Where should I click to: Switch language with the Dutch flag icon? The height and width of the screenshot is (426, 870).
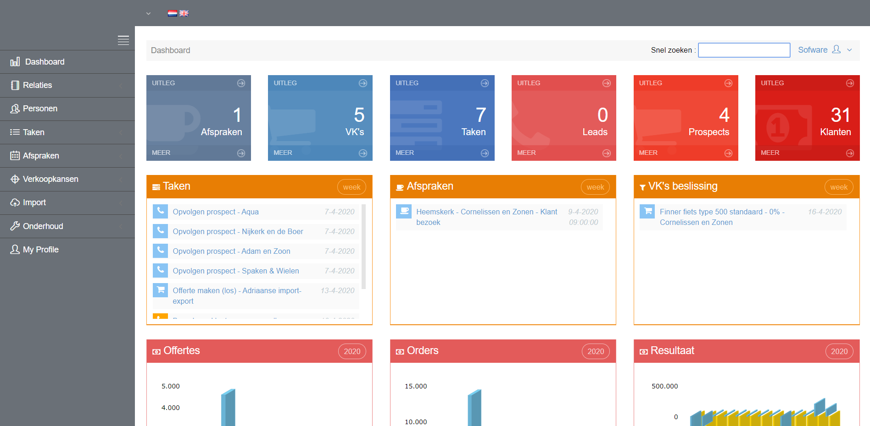[173, 13]
